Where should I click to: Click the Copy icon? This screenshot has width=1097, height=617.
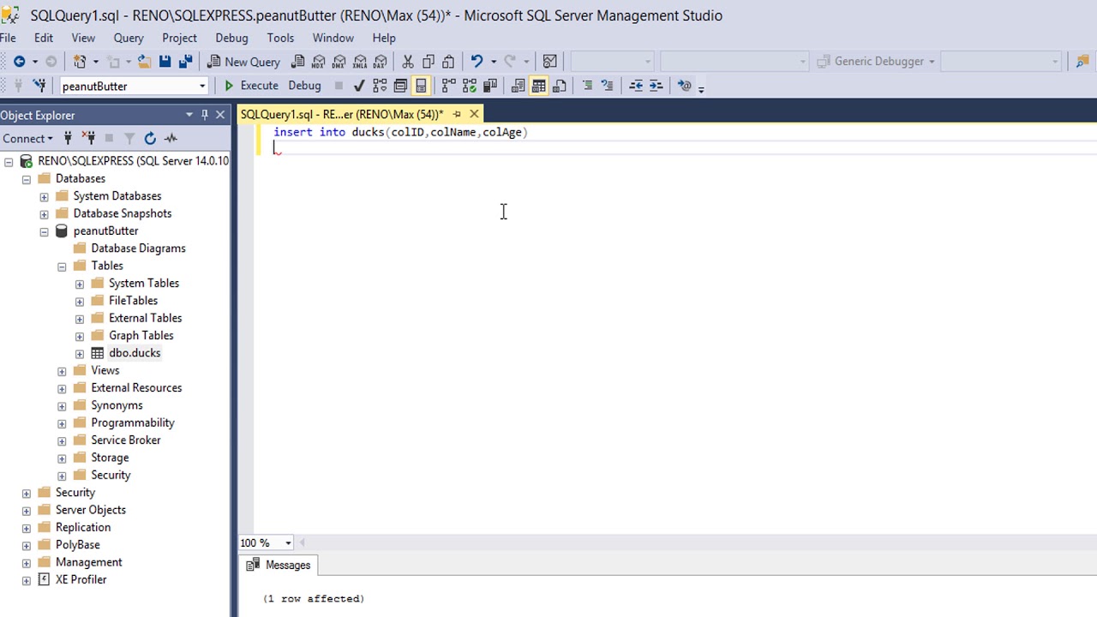pos(429,61)
